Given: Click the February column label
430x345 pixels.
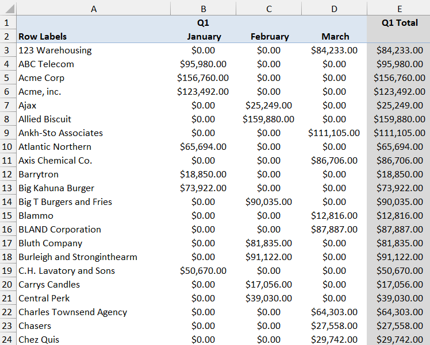Looking at the screenshot, I should [270, 36].
